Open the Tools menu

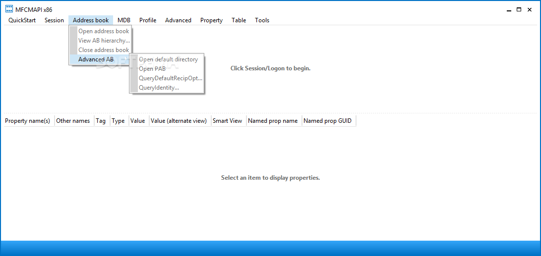click(262, 20)
